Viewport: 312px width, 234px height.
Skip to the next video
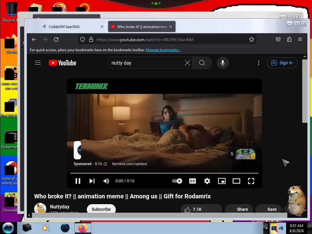coord(92,181)
